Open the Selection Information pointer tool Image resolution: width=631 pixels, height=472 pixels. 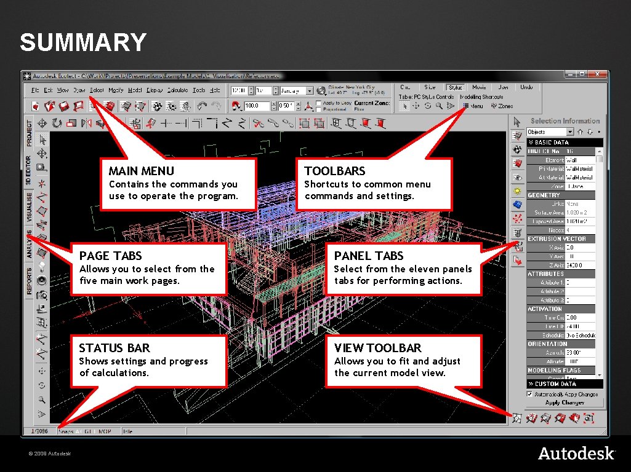point(516,122)
